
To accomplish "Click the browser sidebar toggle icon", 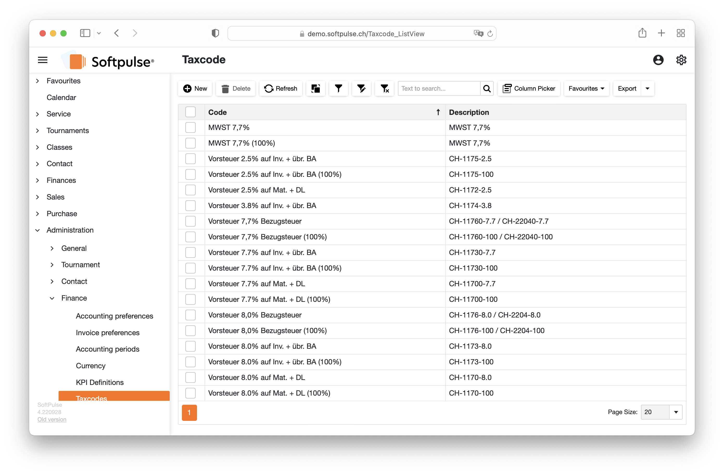I will [85, 33].
